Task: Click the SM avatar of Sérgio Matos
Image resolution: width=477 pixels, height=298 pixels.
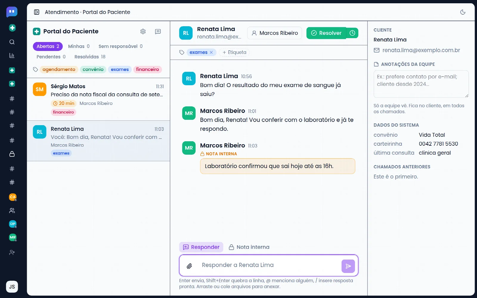Action: tap(40, 89)
